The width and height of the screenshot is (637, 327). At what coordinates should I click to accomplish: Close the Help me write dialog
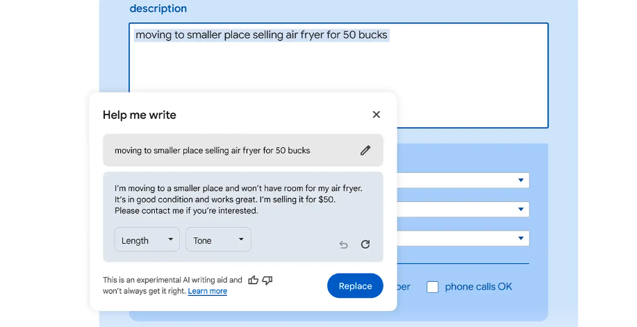tap(377, 115)
